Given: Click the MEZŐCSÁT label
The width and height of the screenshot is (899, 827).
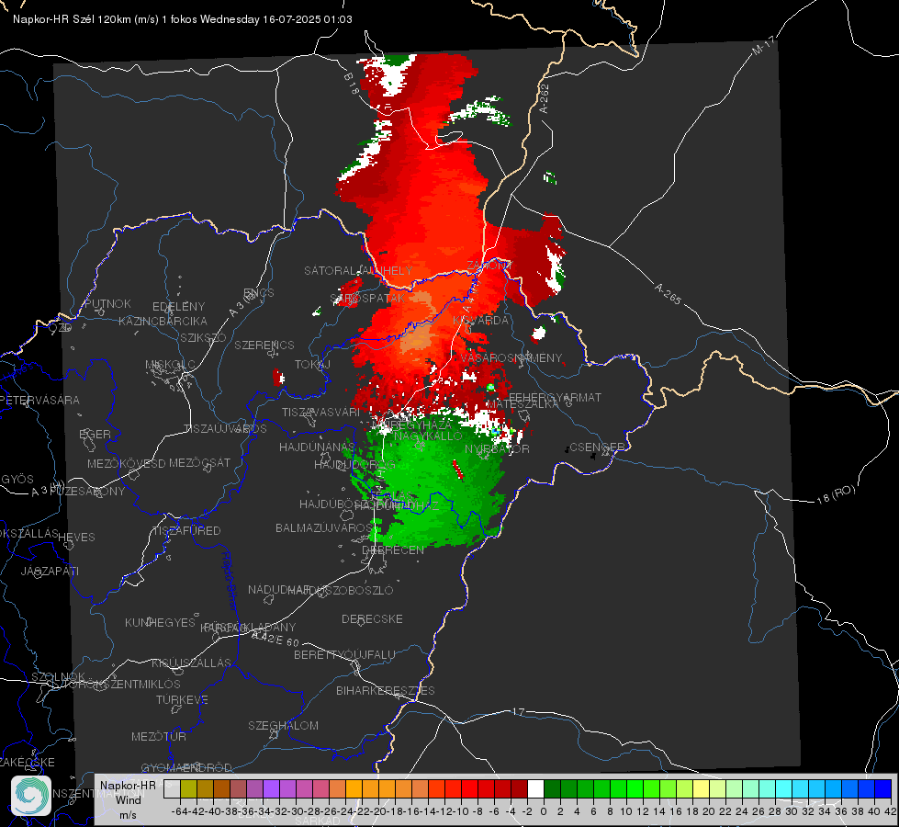Looking at the screenshot, I should (199, 462).
